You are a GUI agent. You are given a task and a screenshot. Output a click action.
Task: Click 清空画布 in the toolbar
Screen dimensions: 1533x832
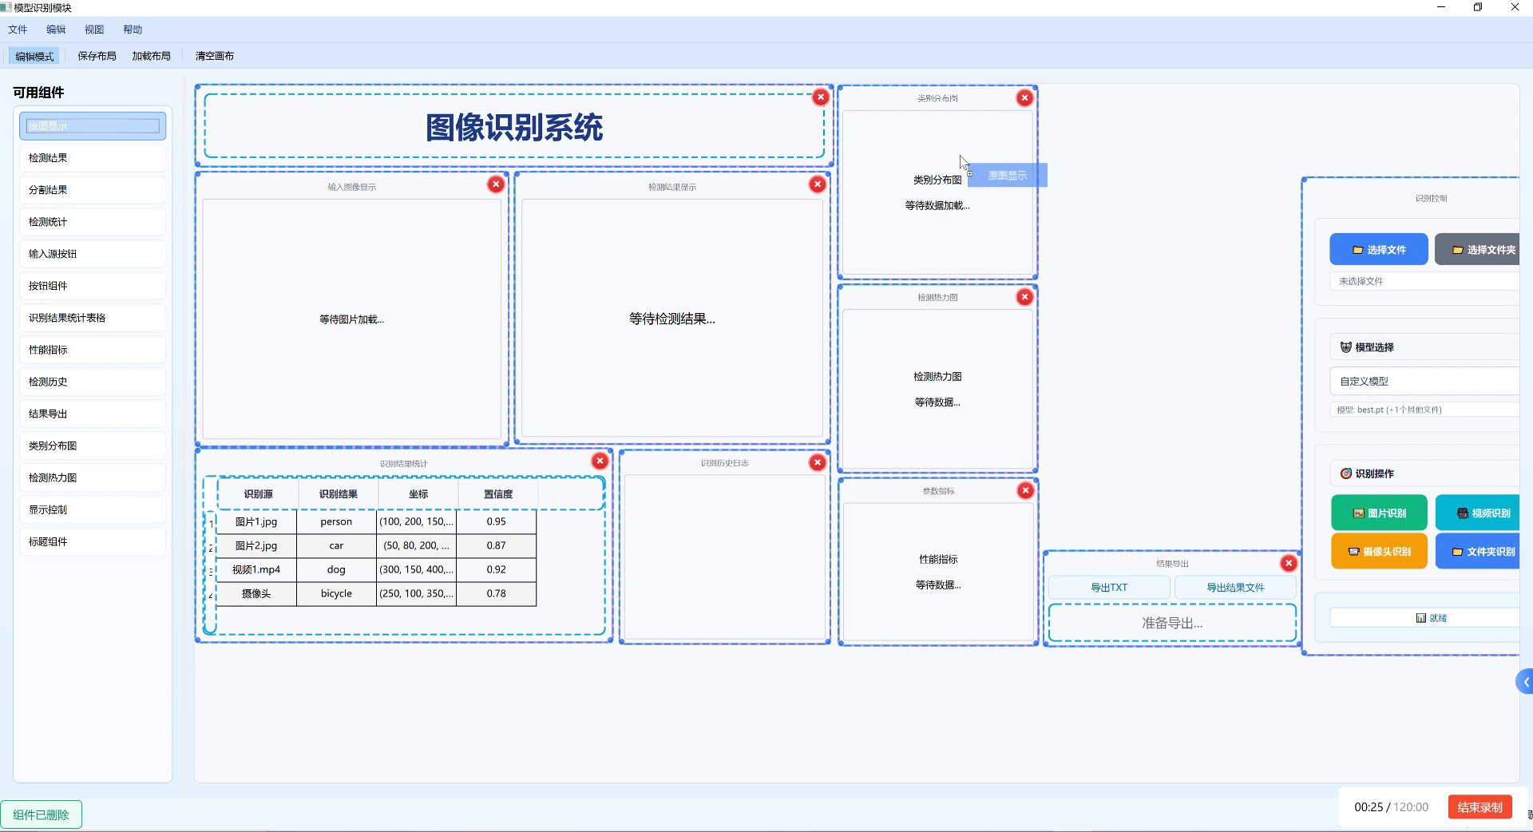pos(215,56)
